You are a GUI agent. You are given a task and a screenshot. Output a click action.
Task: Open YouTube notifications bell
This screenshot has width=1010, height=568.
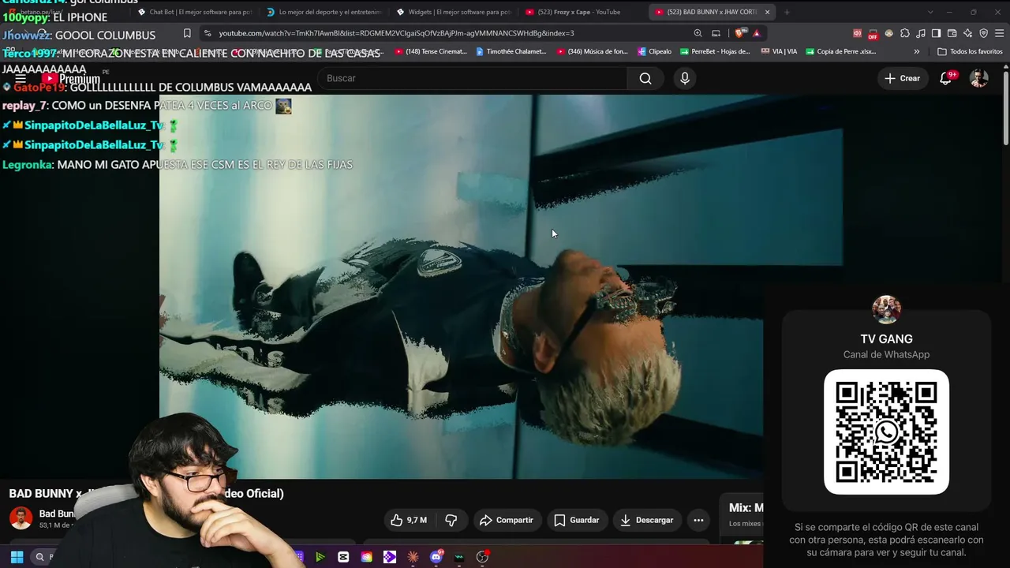945,78
